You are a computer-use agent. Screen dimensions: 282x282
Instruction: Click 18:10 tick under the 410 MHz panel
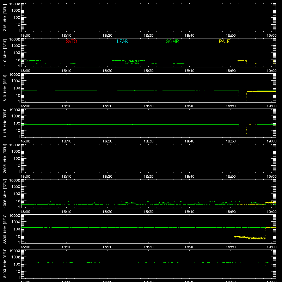(66, 71)
